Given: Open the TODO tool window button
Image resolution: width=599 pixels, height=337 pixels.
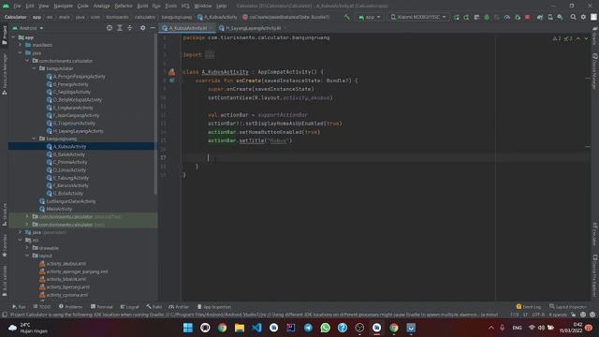Looking at the screenshot, I should click(41, 307).
